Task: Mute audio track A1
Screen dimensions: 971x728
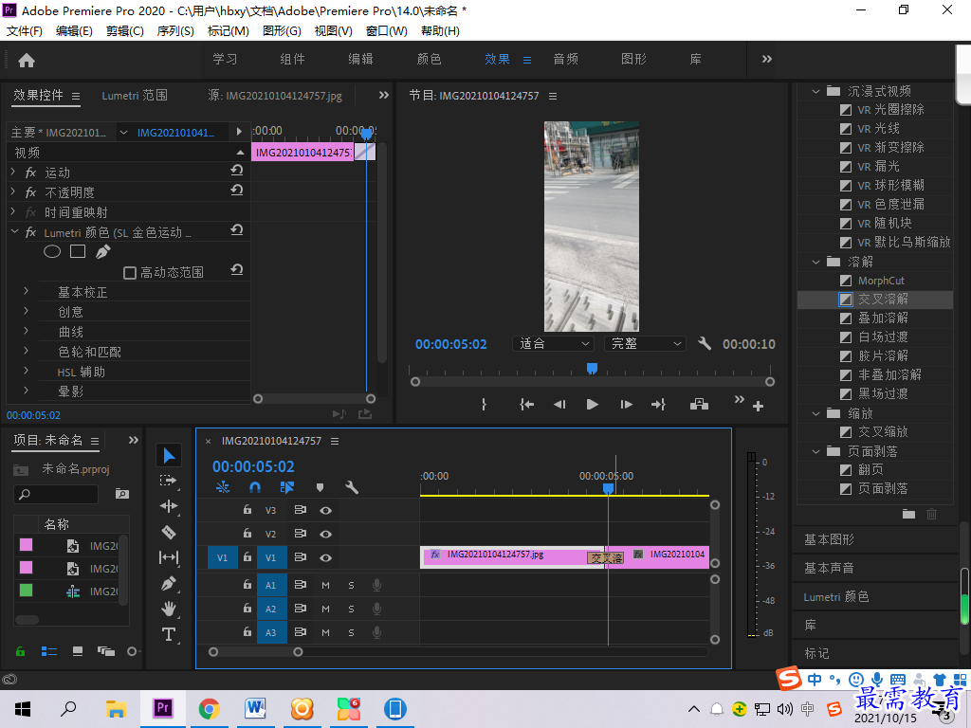Action: (326, 585)
